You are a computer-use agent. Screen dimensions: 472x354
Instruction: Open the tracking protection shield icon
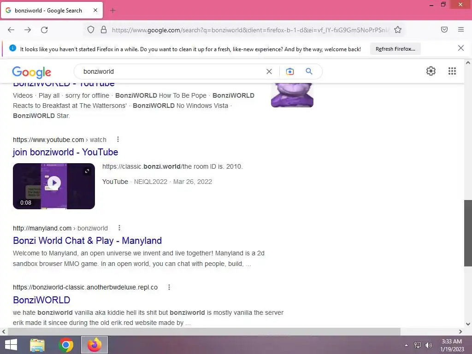tap(91, 30)
